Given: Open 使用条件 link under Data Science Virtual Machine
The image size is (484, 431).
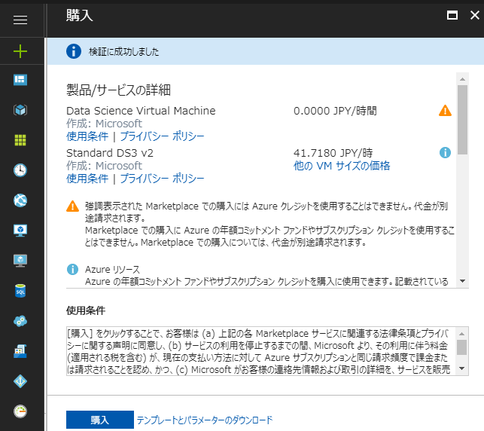Looking at the screenshot, I should 87,136.
